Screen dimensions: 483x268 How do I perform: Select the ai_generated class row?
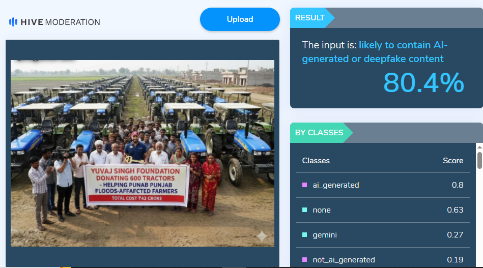(x=383, y=185)
